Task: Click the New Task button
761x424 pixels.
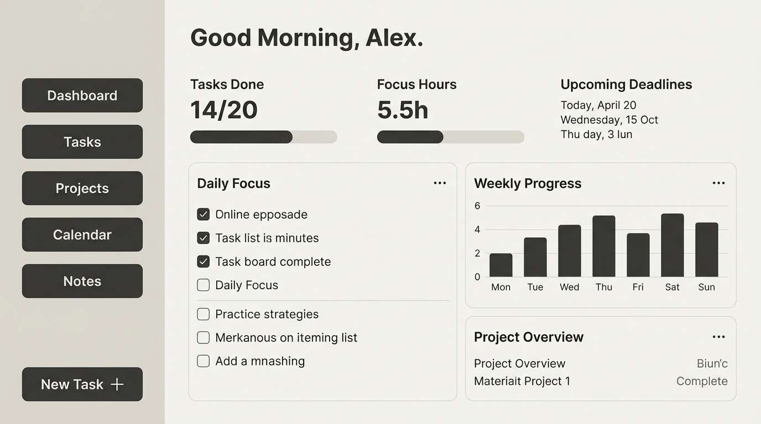Action: pos(82,384)
